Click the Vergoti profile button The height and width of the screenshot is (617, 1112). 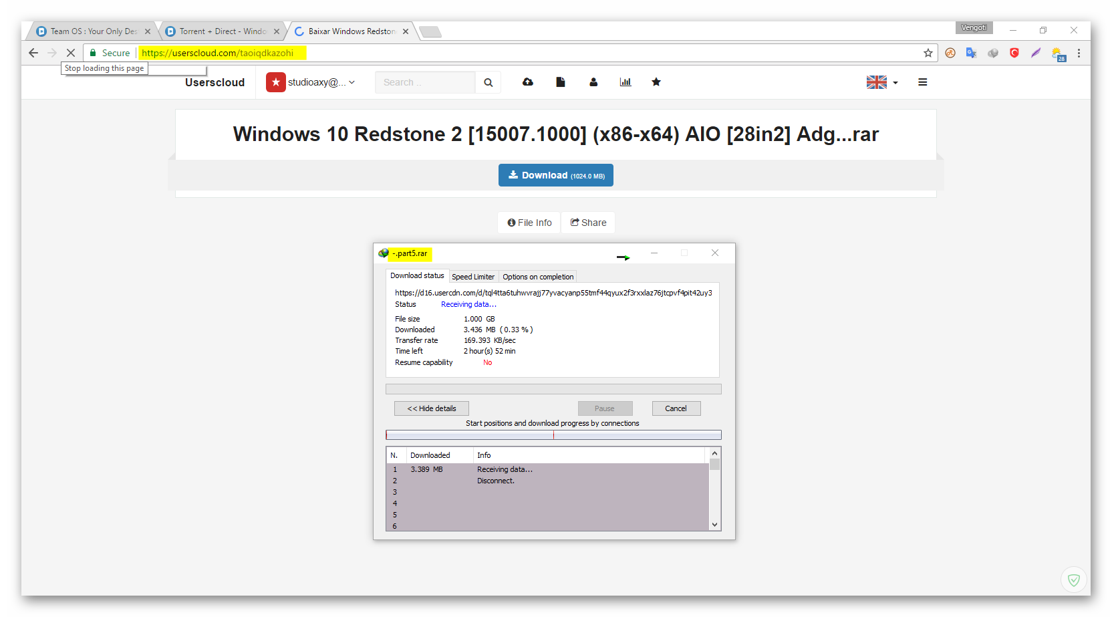point(974,28)
